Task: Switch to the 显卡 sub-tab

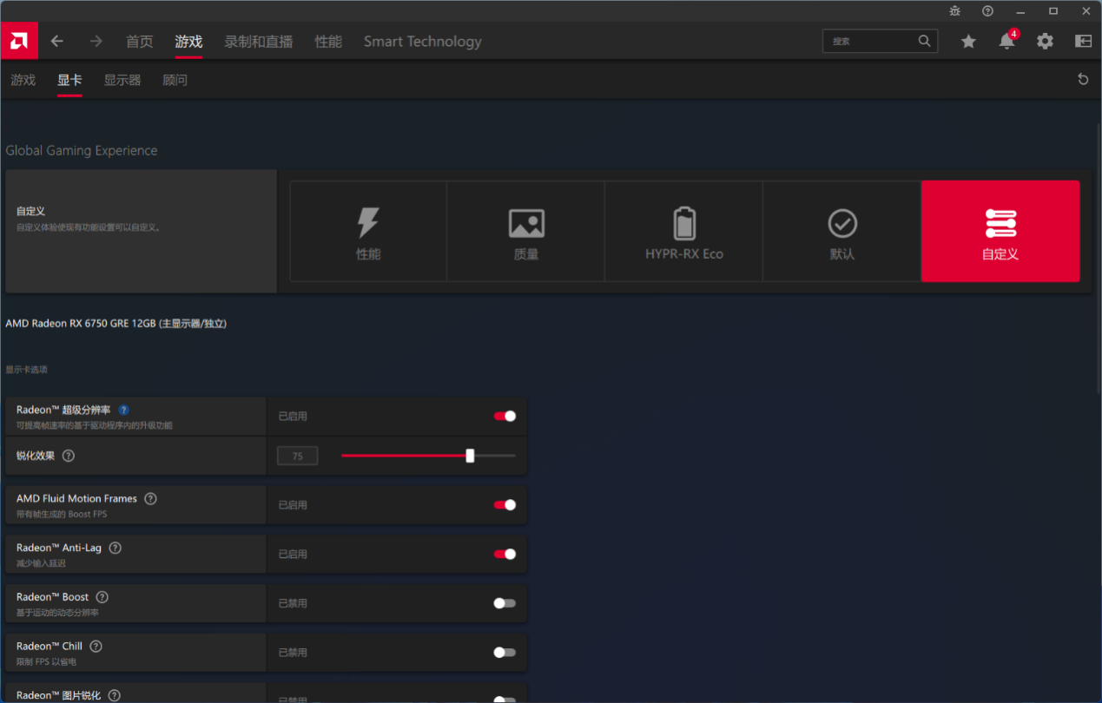Action: click(69, 80)
